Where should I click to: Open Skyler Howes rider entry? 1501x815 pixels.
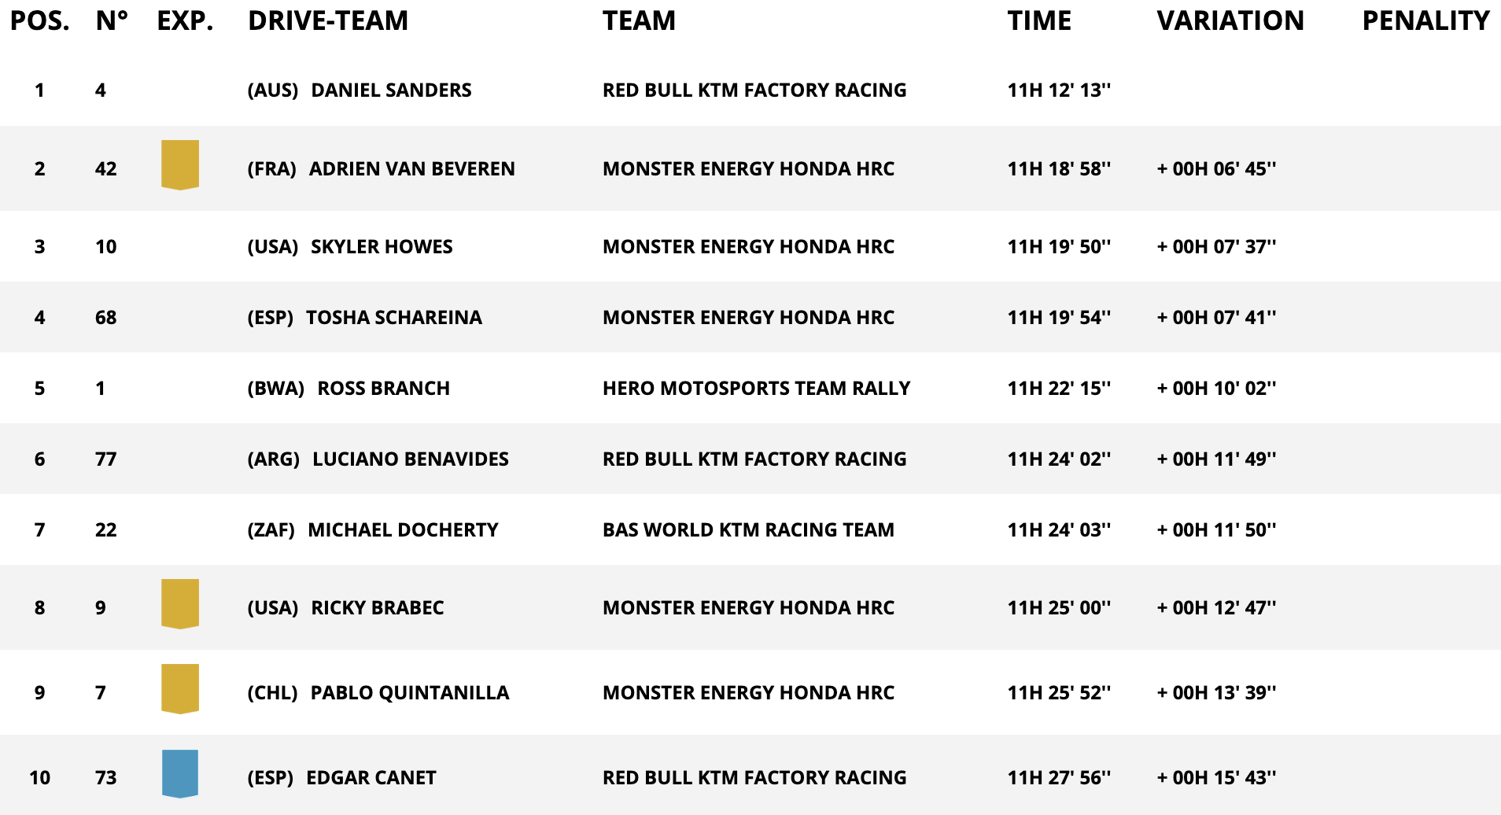(x=382, y=247)
